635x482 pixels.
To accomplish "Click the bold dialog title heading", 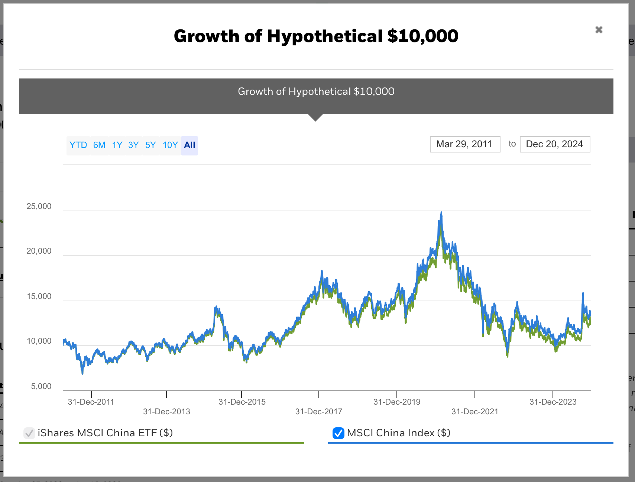I will 316,36.
